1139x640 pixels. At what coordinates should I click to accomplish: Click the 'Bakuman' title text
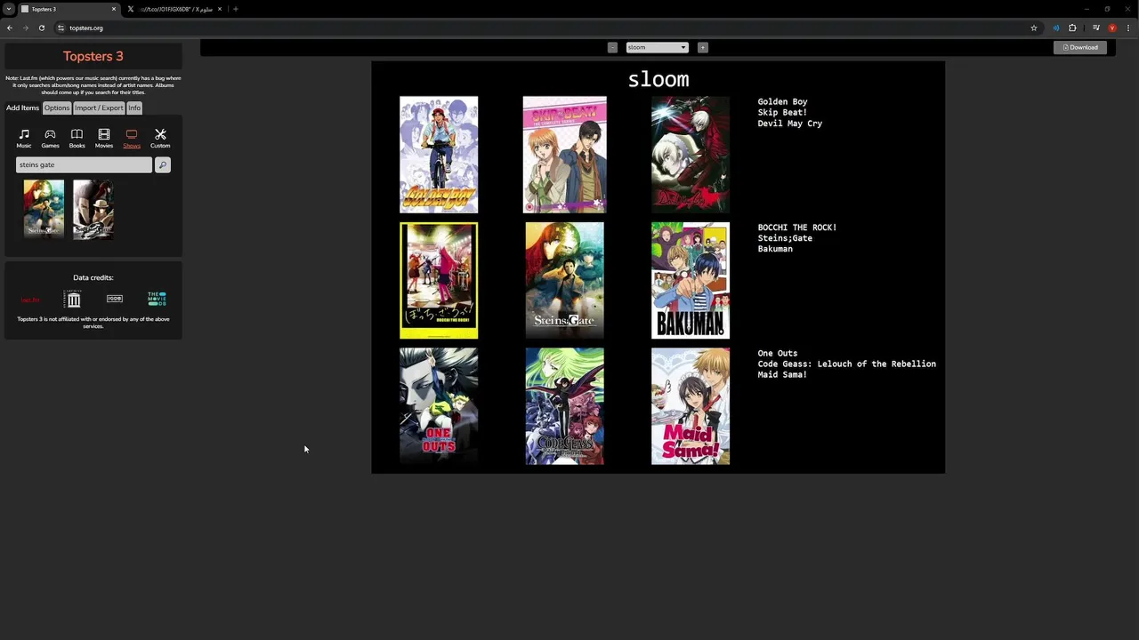pyautogui.click(x=775, y=249)
